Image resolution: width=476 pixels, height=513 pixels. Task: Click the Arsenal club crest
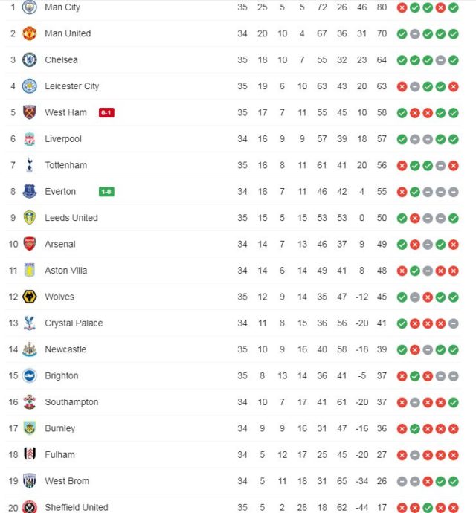click(x=29, y=244)
